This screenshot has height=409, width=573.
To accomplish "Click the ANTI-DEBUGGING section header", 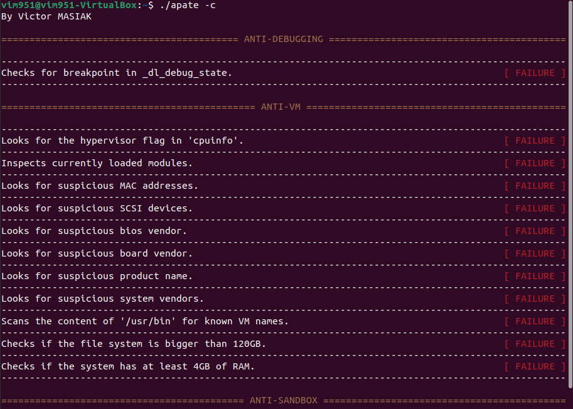I will (282, 38).
